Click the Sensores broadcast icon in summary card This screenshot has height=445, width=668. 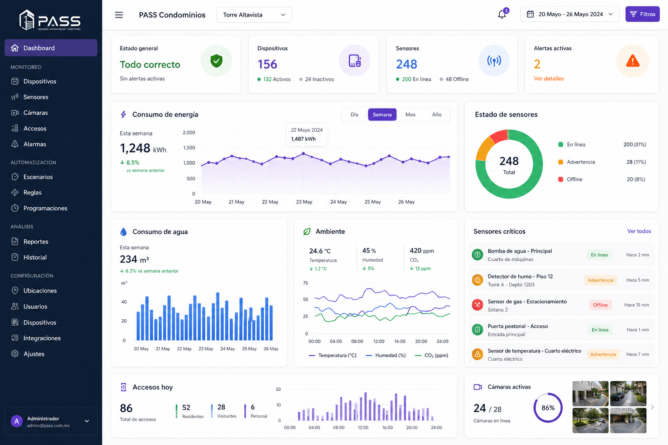coord(494,61)
